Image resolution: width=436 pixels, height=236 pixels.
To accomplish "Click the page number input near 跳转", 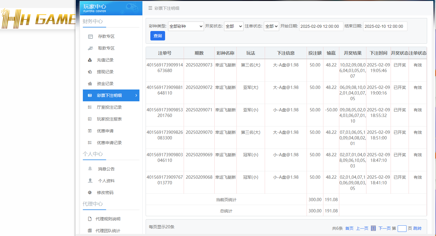I will [403, 228].
